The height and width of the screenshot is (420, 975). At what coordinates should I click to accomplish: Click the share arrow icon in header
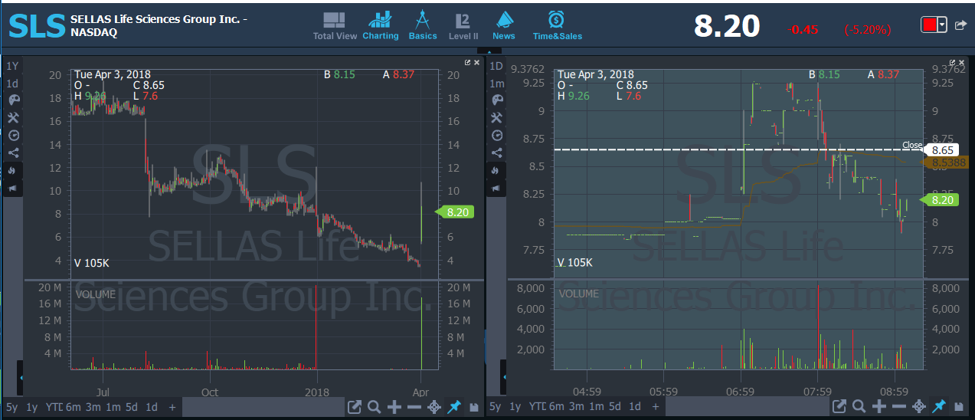960,25
